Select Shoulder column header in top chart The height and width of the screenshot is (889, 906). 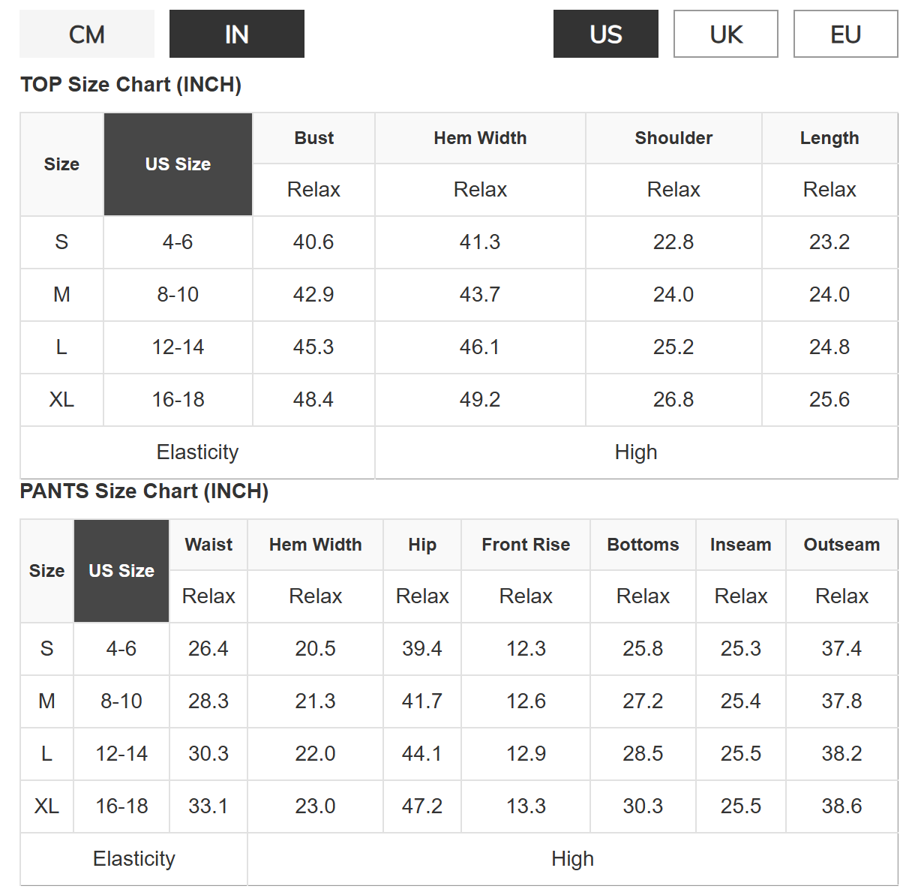pos(673,138)
